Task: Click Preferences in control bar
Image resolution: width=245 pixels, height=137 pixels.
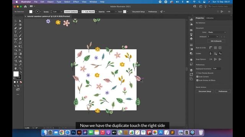Action: (x=152, y=12)
